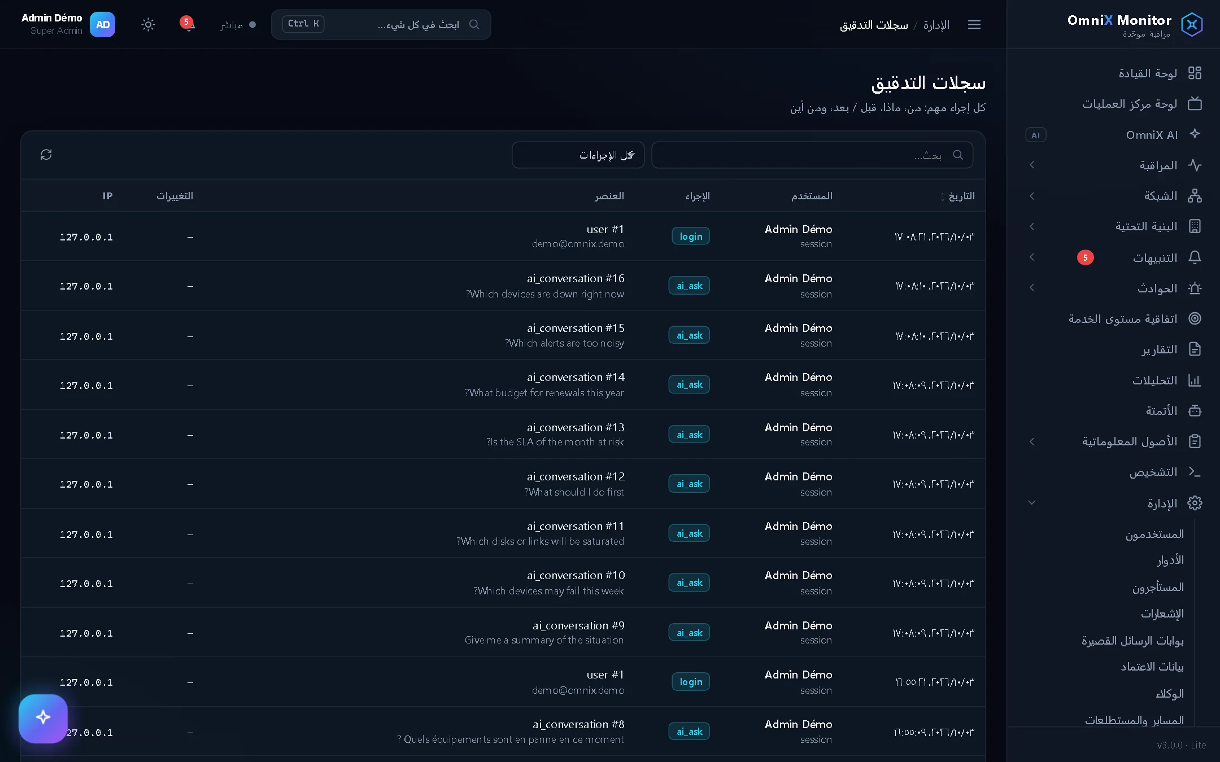The height and width of the screenshot is (762, 1220).
Task: Click the التقارير document icon
Action: pos(1195,349)
